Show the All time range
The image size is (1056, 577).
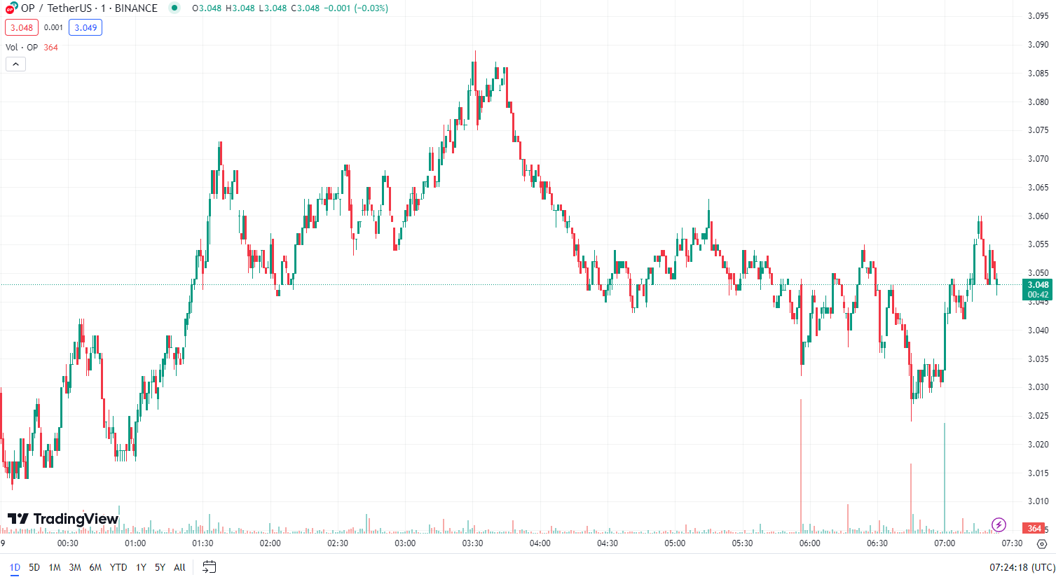click(179, 567)
